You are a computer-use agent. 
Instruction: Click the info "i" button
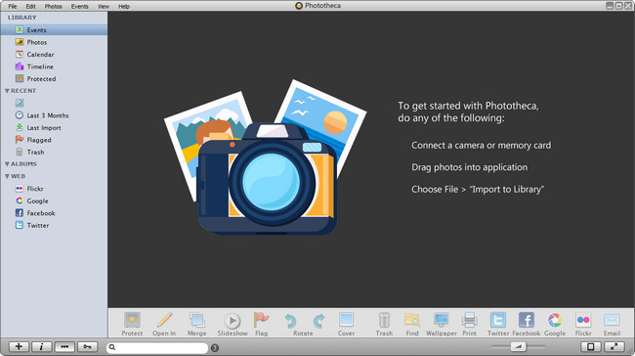coord(42,346)
